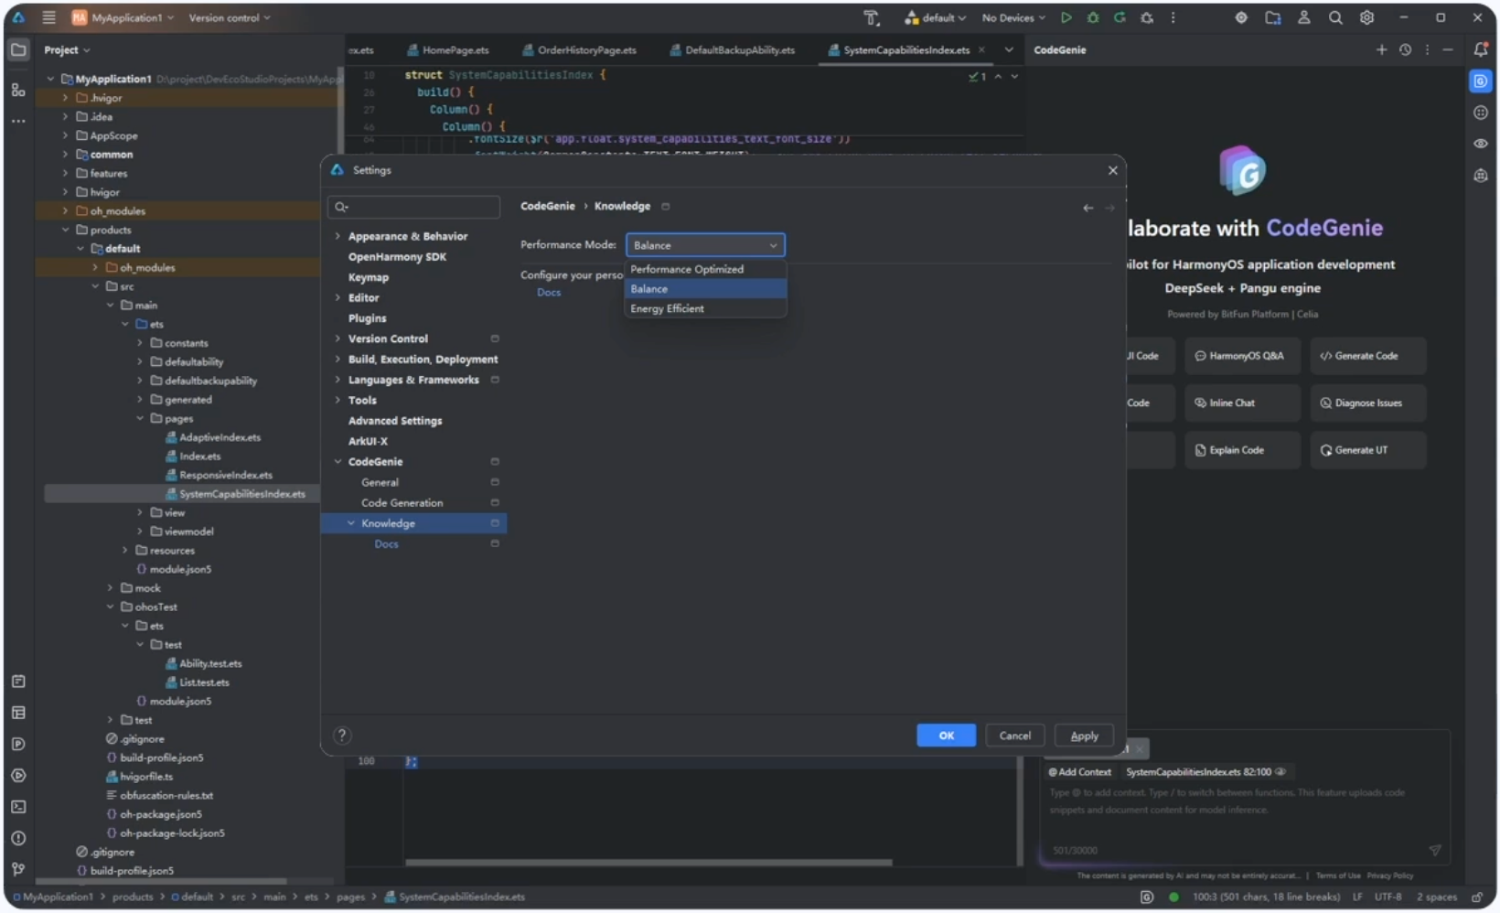The image size is (1500, 913).
Task: Open AdaptiveIndex.ets in project tree
Action: 220,437
